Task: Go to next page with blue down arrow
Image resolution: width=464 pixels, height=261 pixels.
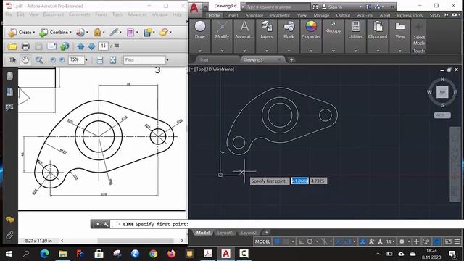Action: tap(92, 46)
